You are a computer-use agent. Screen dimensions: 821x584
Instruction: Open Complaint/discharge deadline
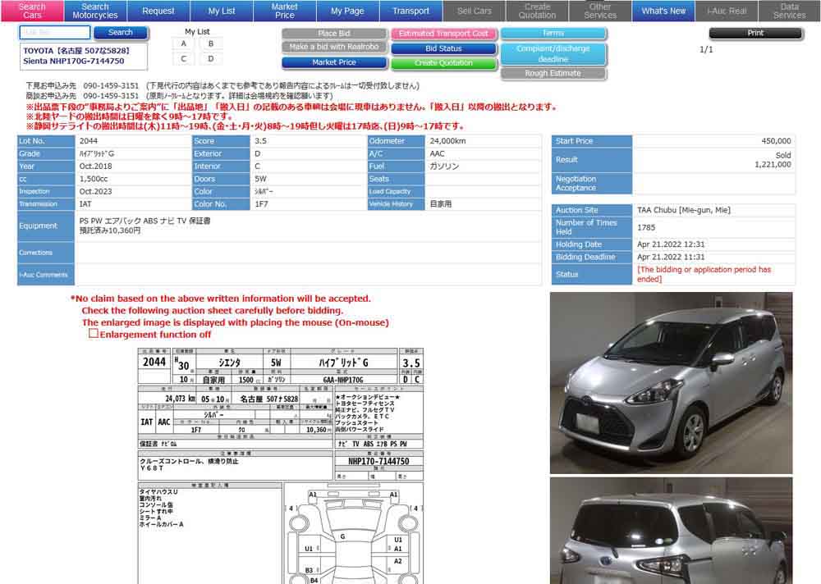[553, 53]
